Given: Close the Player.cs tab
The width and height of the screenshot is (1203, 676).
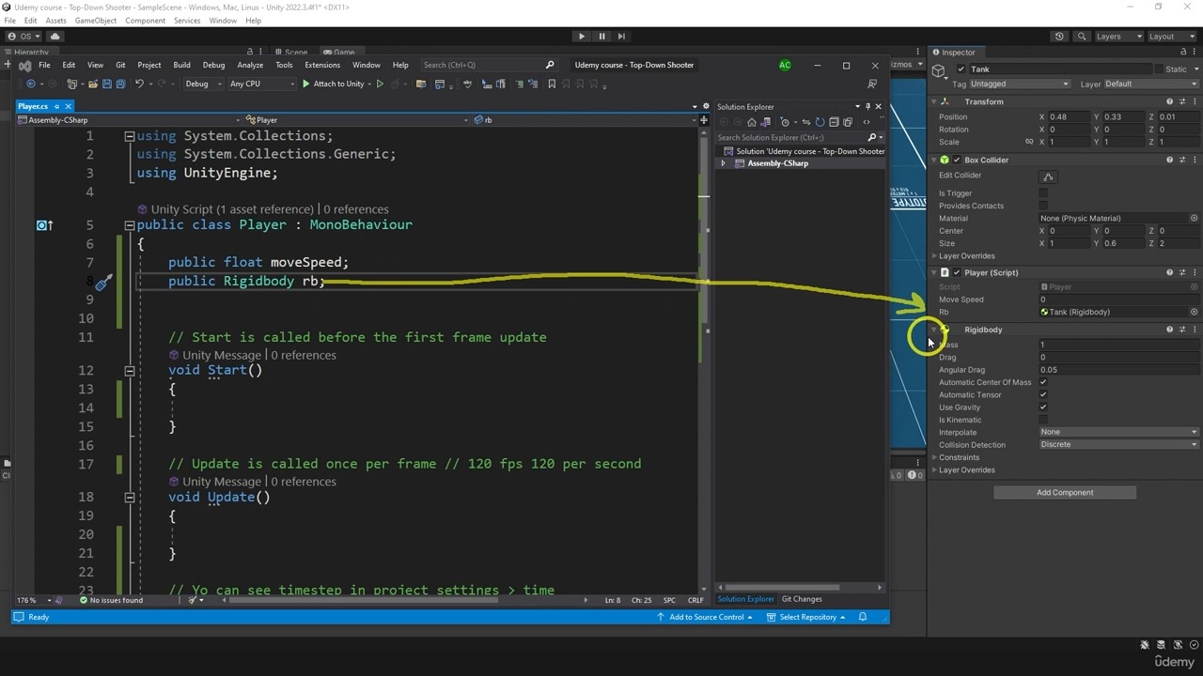Looking at the screenshot, I should pos(68,106).
